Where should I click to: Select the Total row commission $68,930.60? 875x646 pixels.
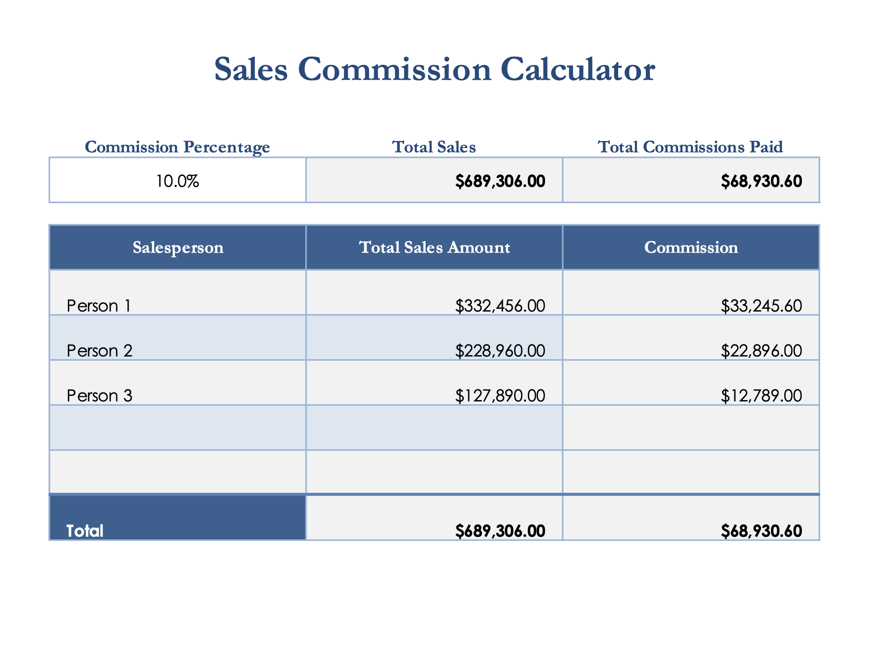[x=761, y=531]
